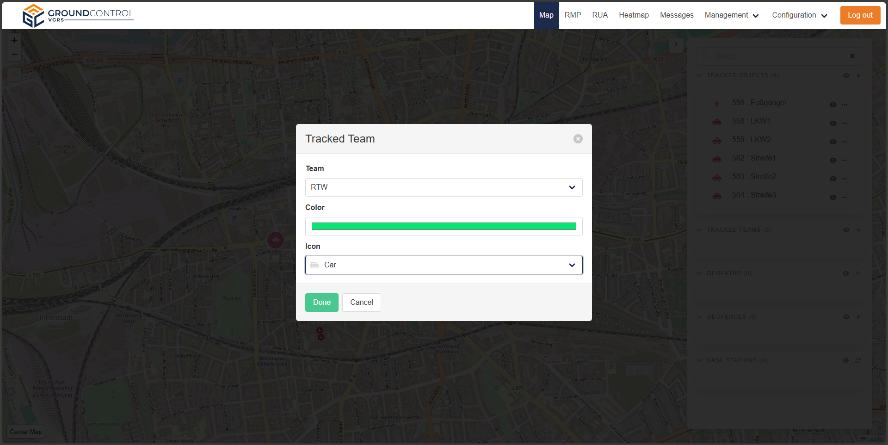888x445 pixels.
Task: Open more options for 558 LKW1
Action: pos(844,123)
